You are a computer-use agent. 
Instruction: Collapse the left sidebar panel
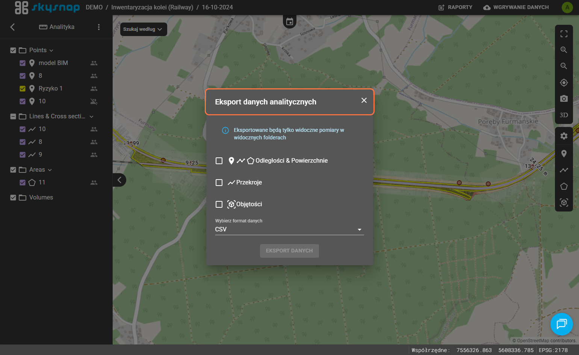click(x=119, y=180)
